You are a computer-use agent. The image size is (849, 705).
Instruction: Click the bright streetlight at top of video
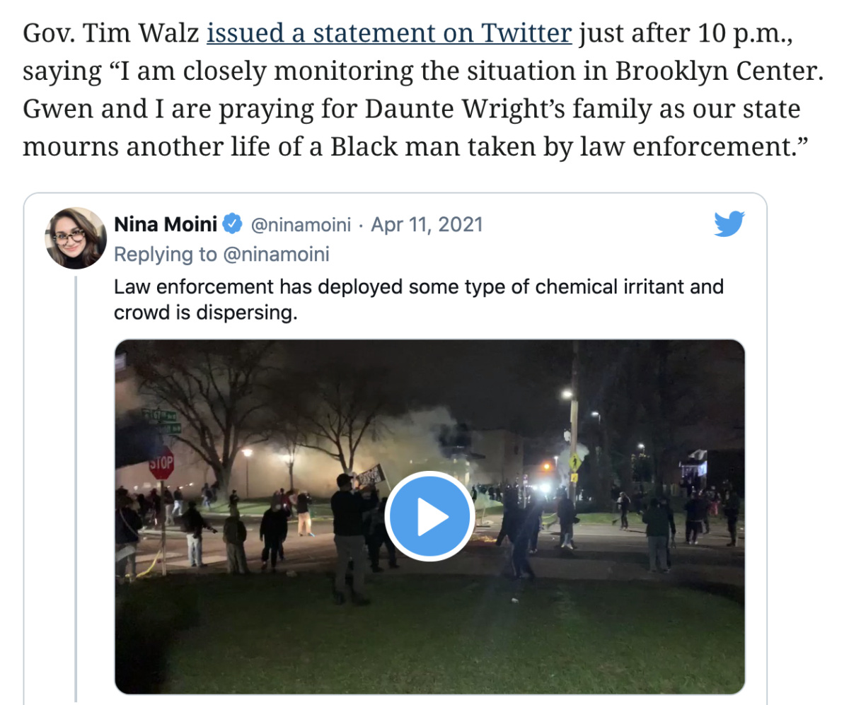568,392
